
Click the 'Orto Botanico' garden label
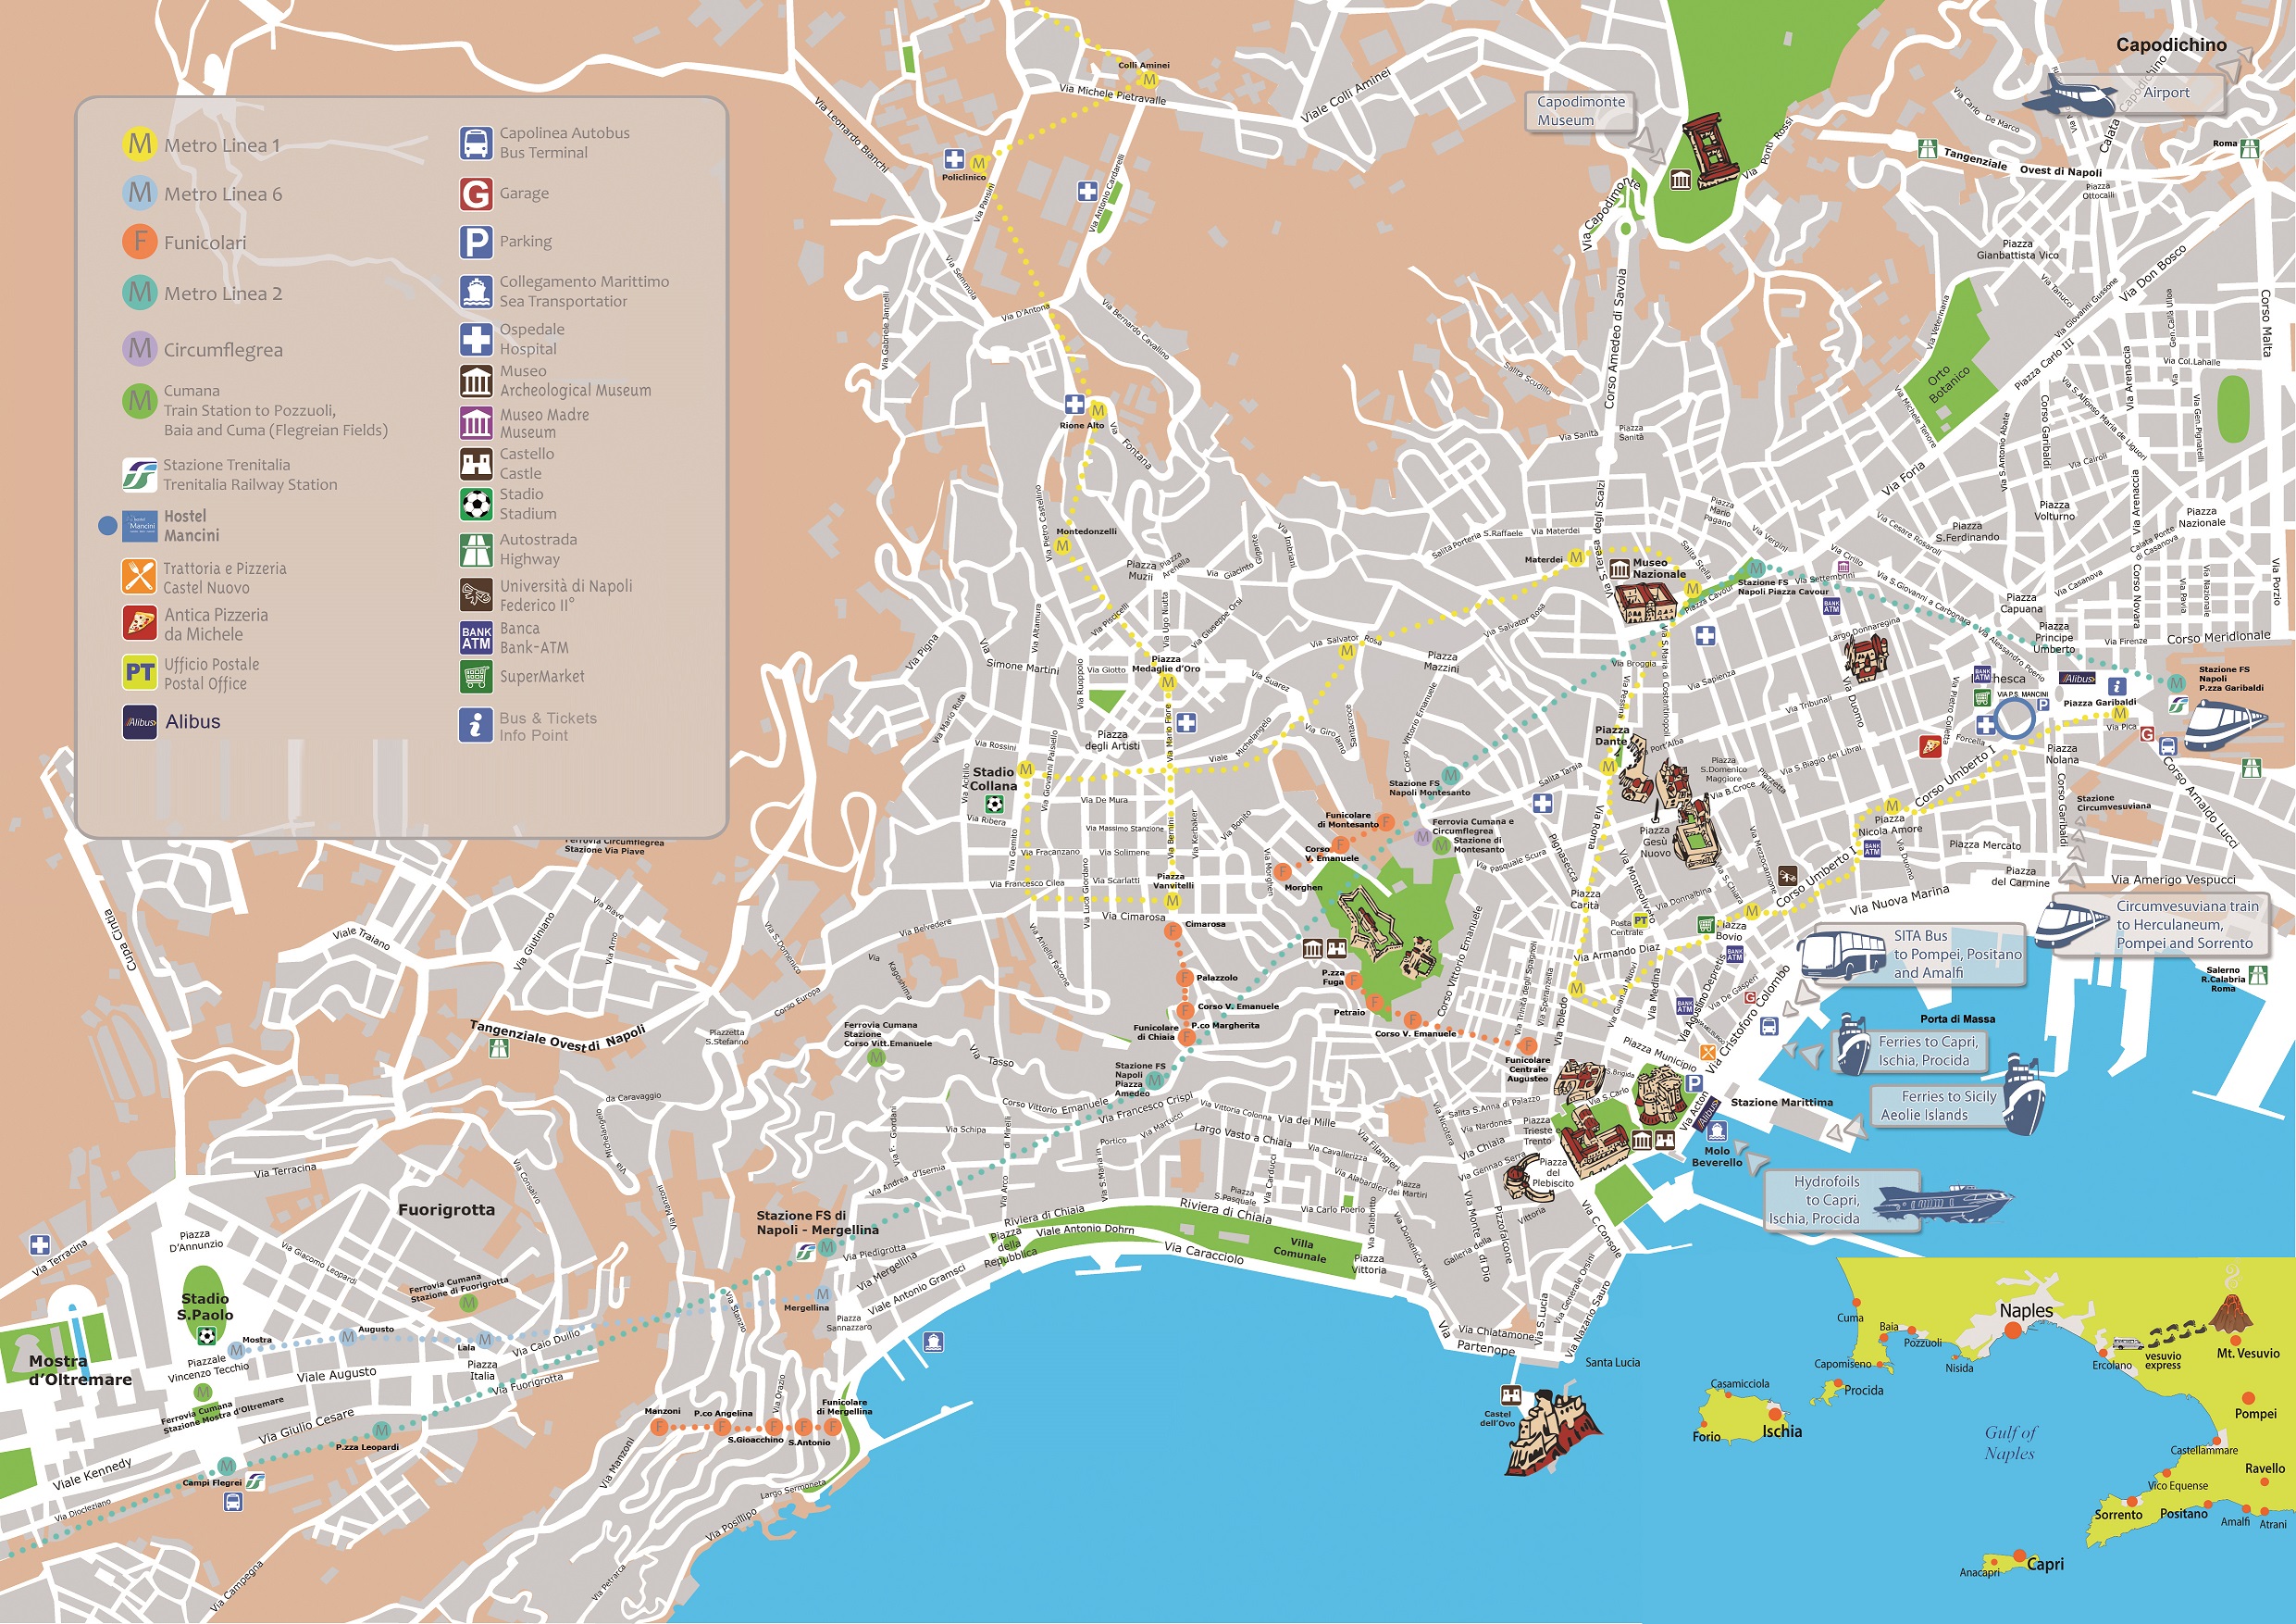1947,384
